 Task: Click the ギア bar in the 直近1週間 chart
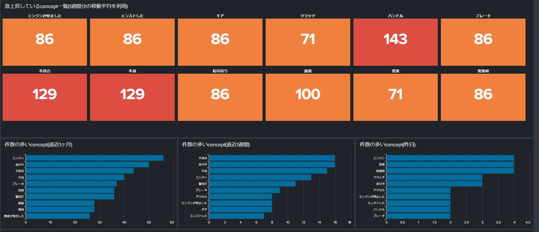tap(240, 209)
